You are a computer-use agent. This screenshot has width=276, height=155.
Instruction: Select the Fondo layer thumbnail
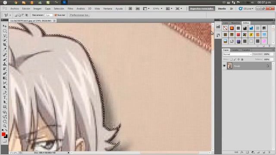[229, 66]
